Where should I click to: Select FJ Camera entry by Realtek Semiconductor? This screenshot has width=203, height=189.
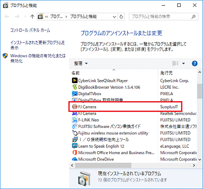[x=87, y=113]
